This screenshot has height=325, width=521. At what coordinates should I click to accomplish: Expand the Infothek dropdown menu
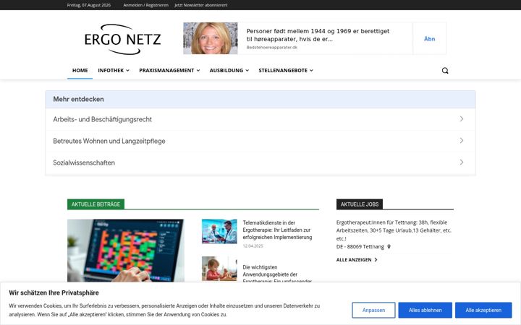pyautogui.click(x=114, y=70)
